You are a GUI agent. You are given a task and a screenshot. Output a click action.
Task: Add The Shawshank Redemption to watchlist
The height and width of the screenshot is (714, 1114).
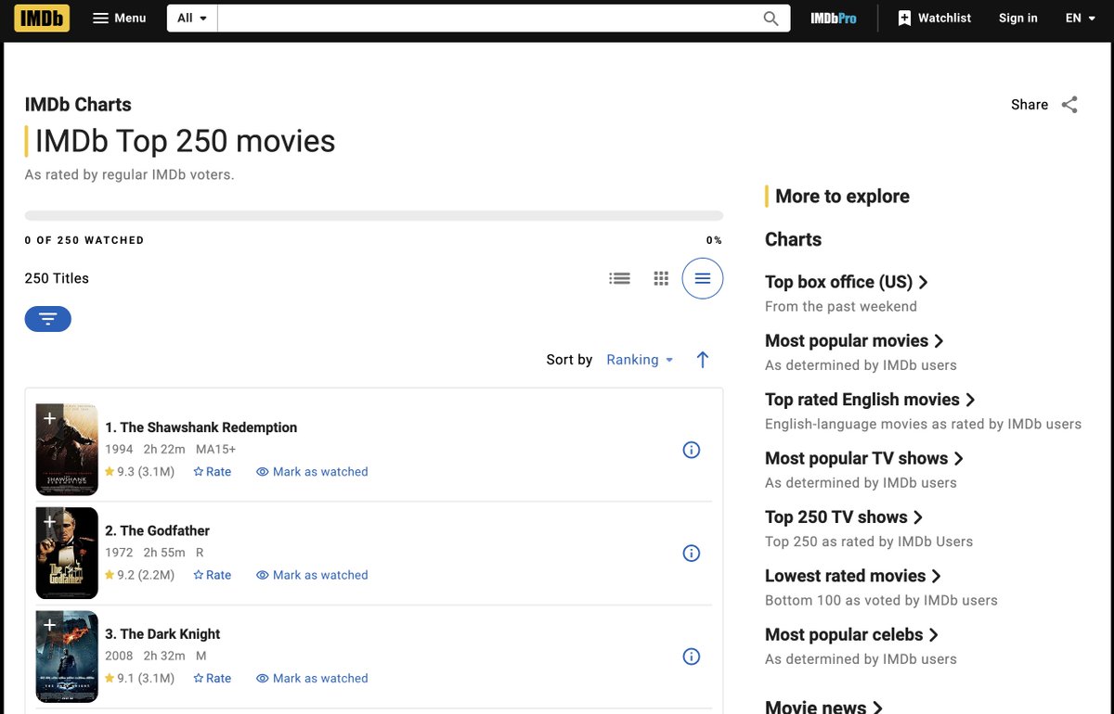49,418
